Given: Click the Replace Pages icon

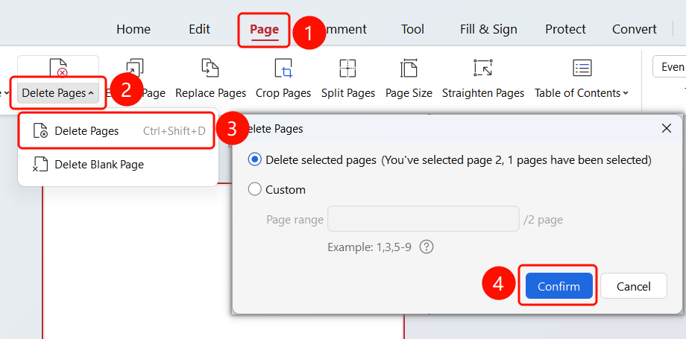Looking at the screenshot, I should (x=210, y=69).
